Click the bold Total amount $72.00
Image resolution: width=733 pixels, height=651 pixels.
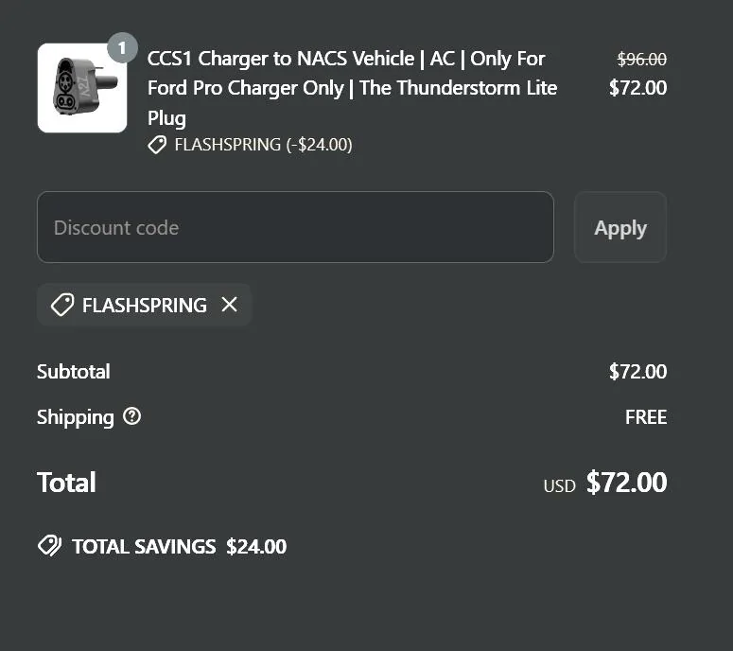click(626, 483)
